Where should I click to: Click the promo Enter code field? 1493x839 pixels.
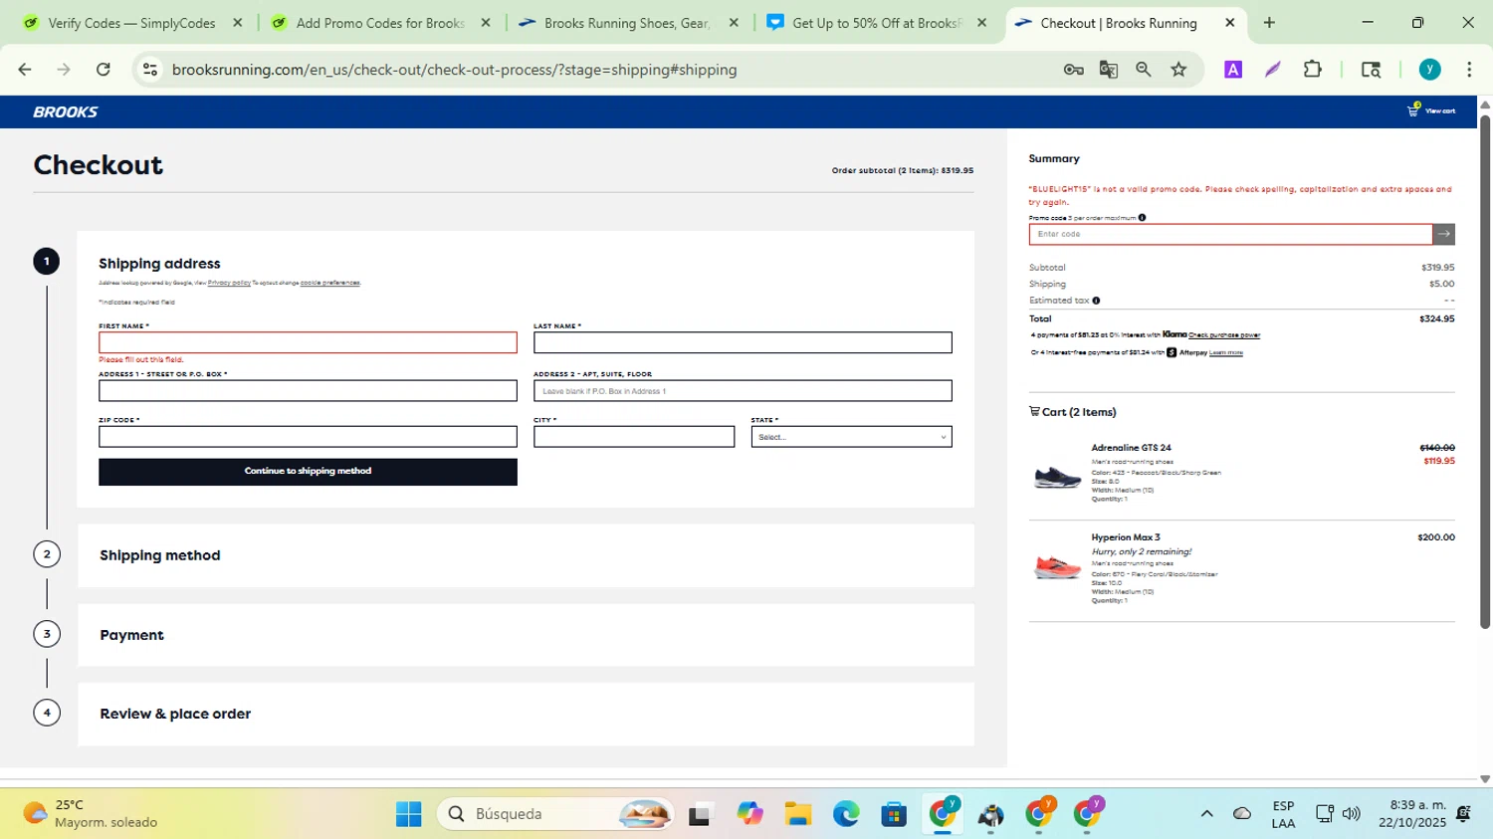tap(1230, 234)
